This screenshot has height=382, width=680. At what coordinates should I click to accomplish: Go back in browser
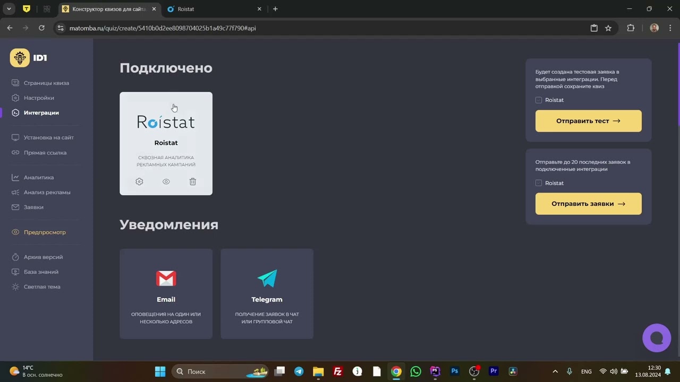(x=10, y=28)
